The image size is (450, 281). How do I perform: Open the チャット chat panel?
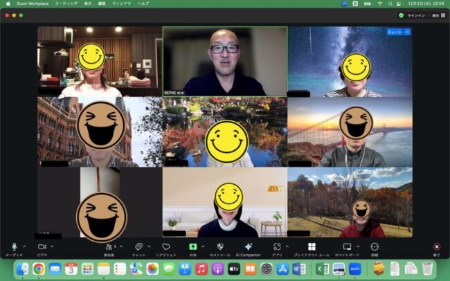[138, 247]
